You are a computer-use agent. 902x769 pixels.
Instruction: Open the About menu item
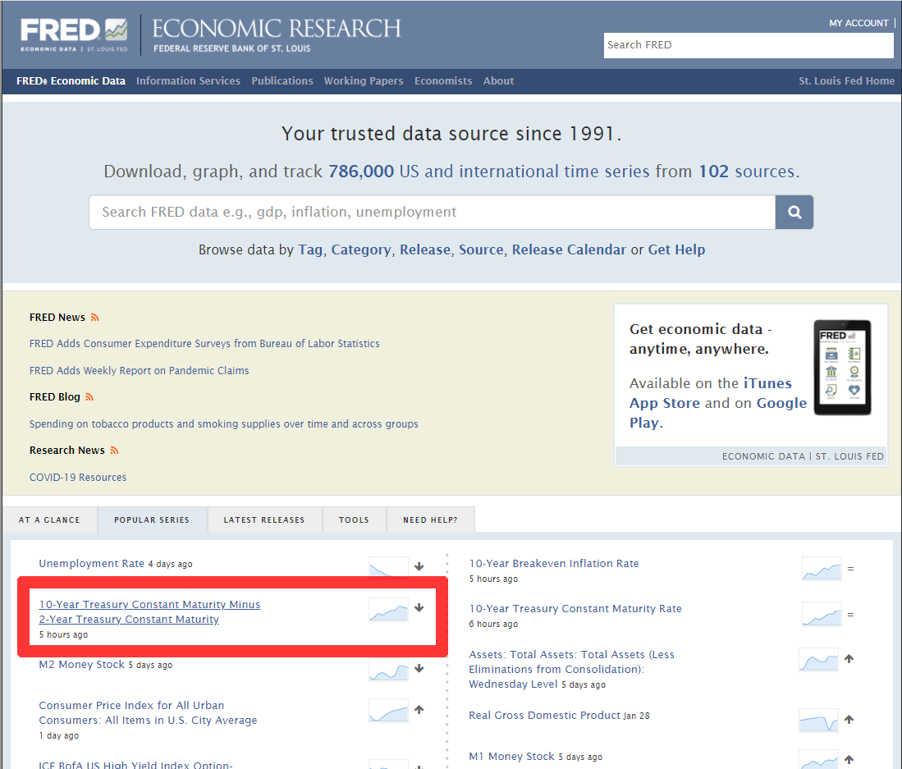pos(498,81)
